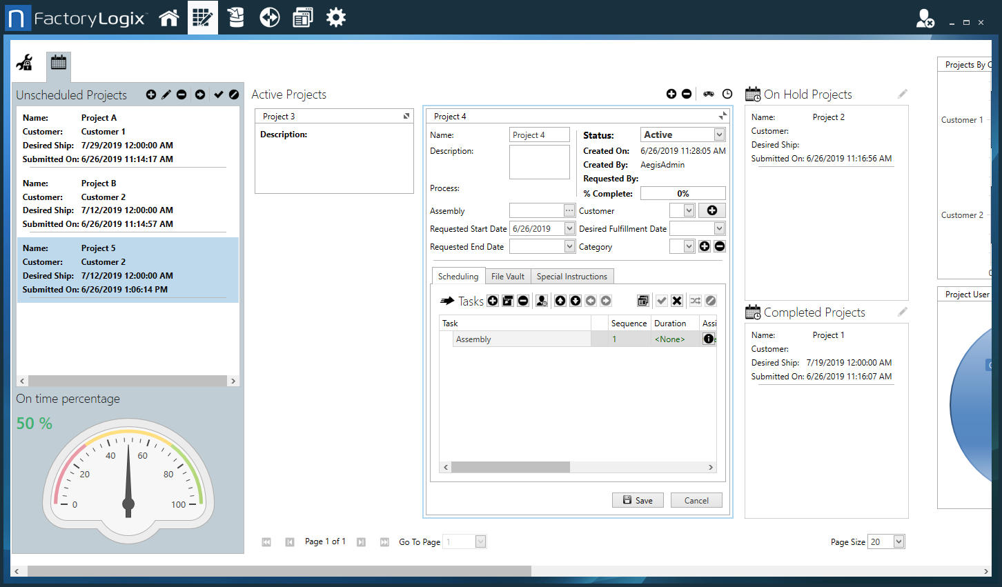Open the Requested Start Date calendar dropdown
Screen dimensions: 1002x587
(569, 228)
